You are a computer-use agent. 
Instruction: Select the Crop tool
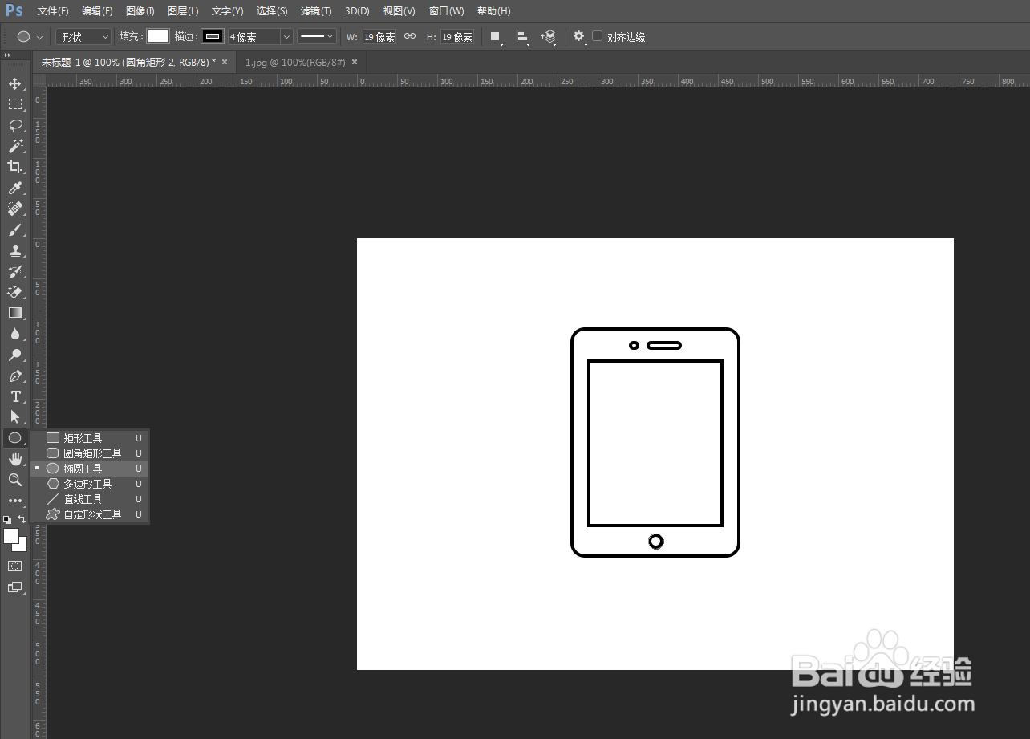[x=15, y=167]
